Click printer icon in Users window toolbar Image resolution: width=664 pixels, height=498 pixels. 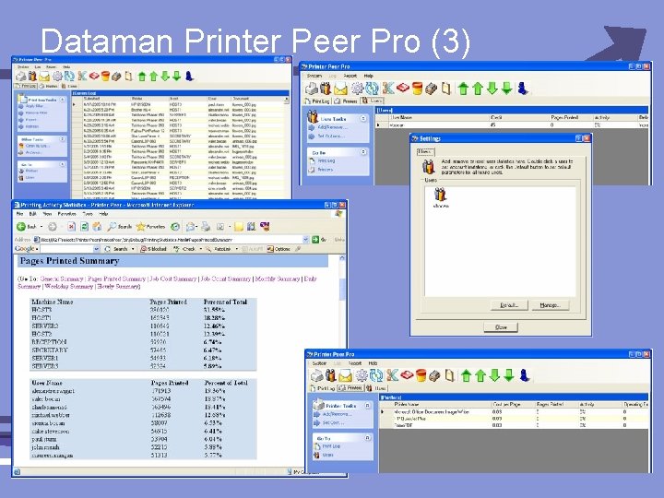(x=312, y=89)
